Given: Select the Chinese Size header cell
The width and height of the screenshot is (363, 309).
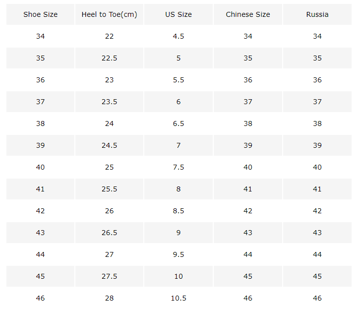Looking at the screenshot, I should tap(248, 14).
